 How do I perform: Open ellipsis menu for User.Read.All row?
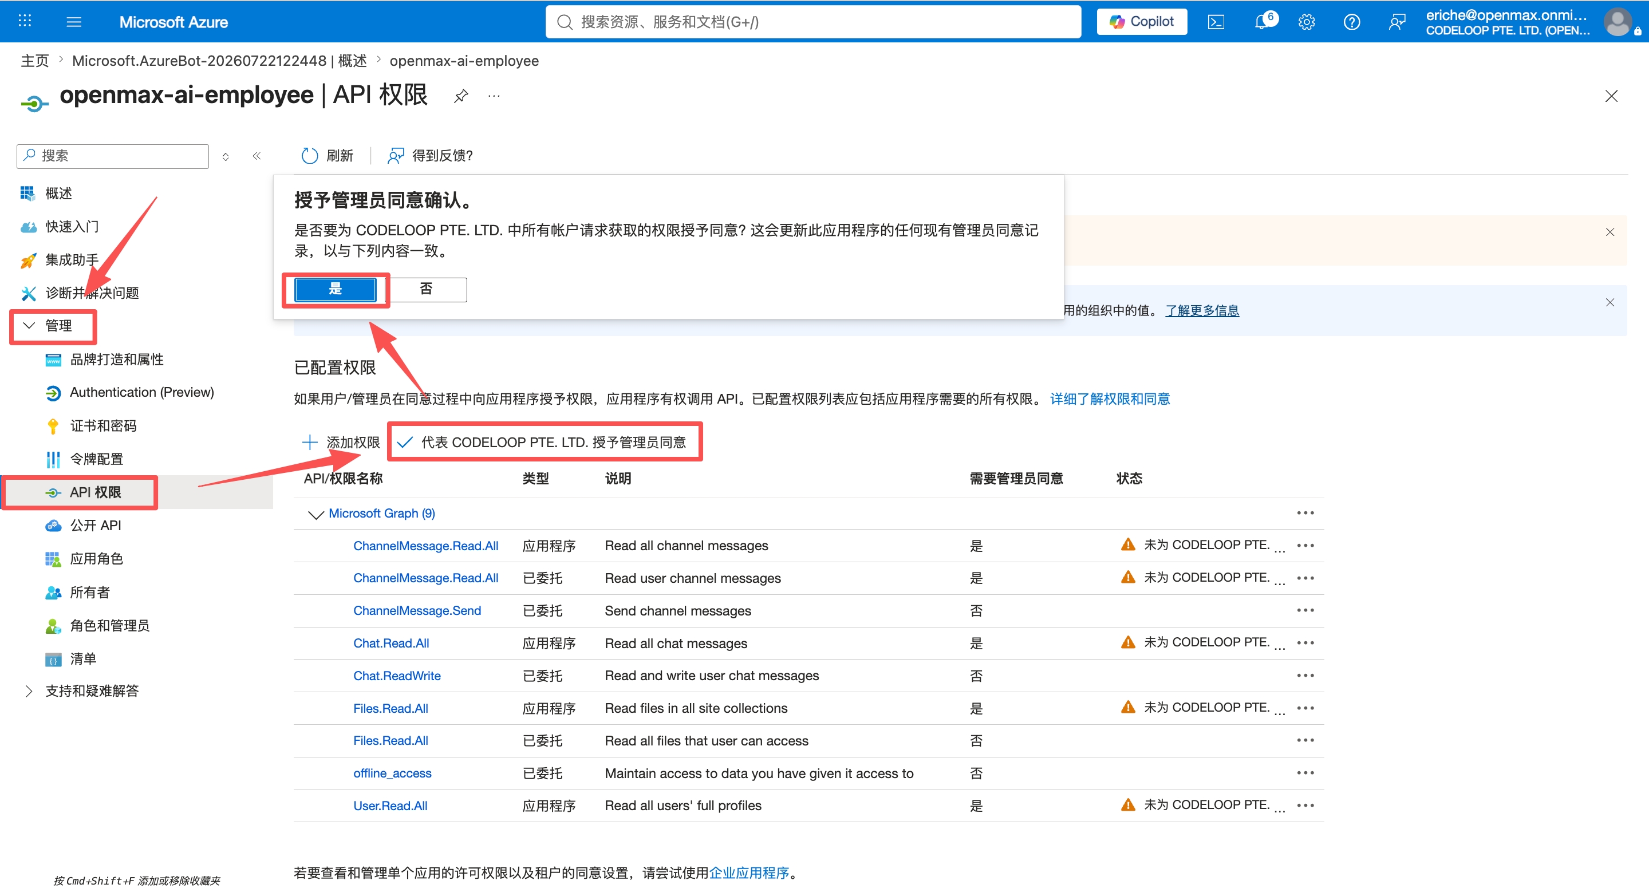pyautogui.click(x=1305, y=805)
